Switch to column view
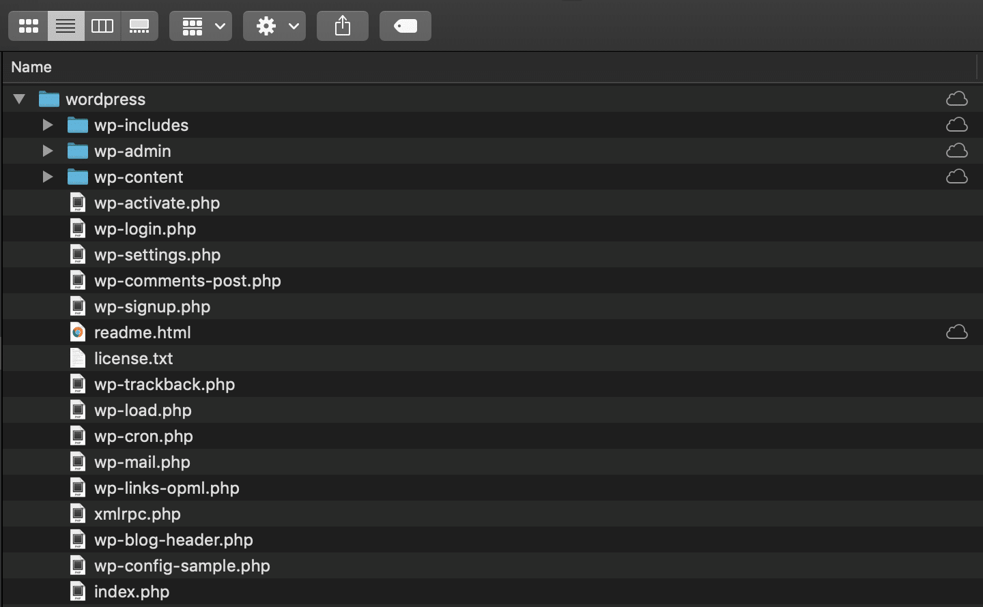Screen dimensions: 983x607 pyautogui.click(x=102, y=25)
